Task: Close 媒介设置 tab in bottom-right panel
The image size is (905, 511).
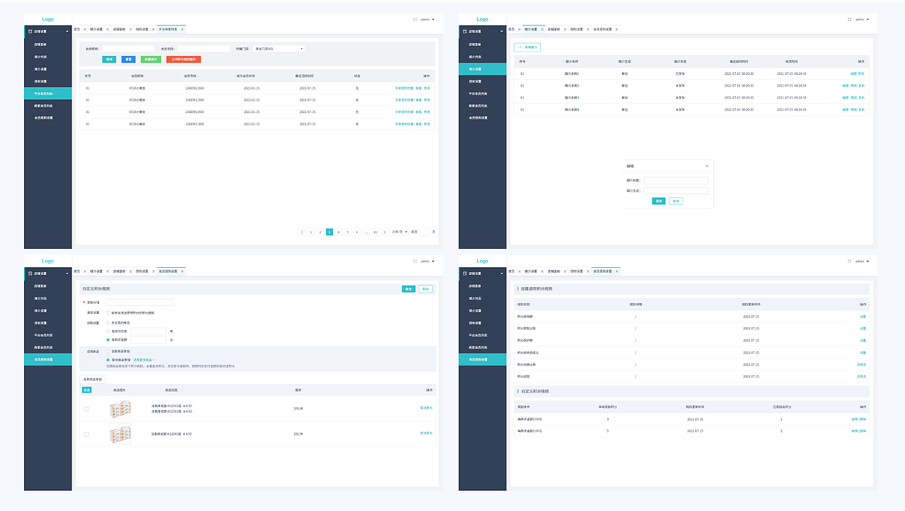Action: (542, 271)
